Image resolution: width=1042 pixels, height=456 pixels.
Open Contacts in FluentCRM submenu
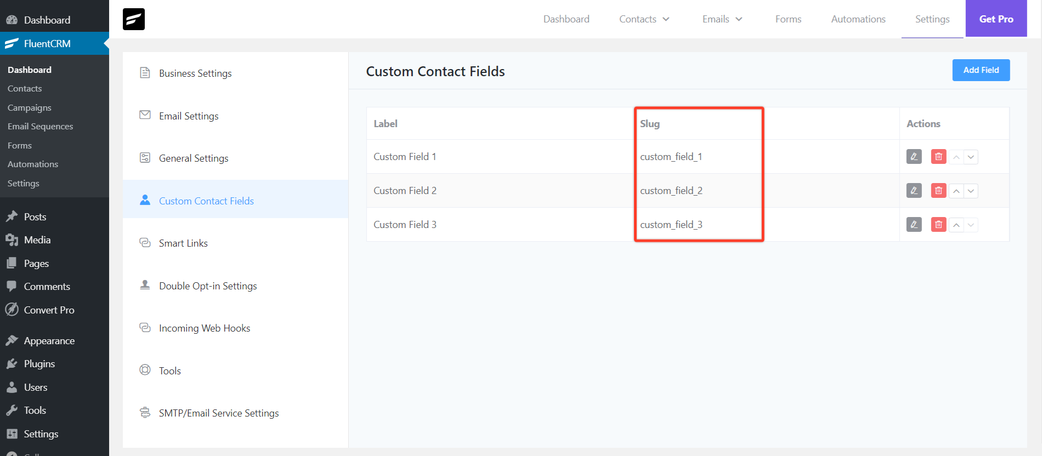[x=25, y=89]
